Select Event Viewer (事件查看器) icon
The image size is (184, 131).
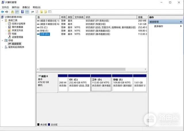pyautogui.click(x=9, y=27)
